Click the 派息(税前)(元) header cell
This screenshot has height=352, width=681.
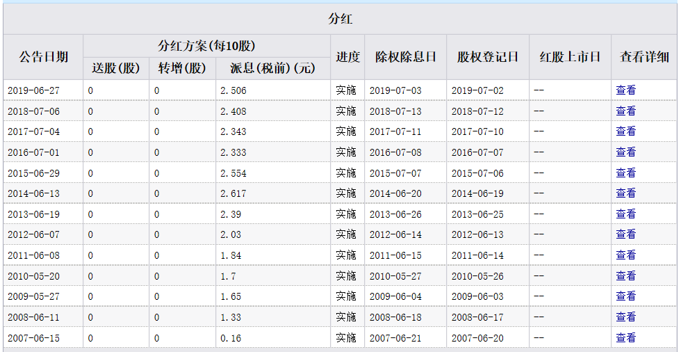click(272, 68)
